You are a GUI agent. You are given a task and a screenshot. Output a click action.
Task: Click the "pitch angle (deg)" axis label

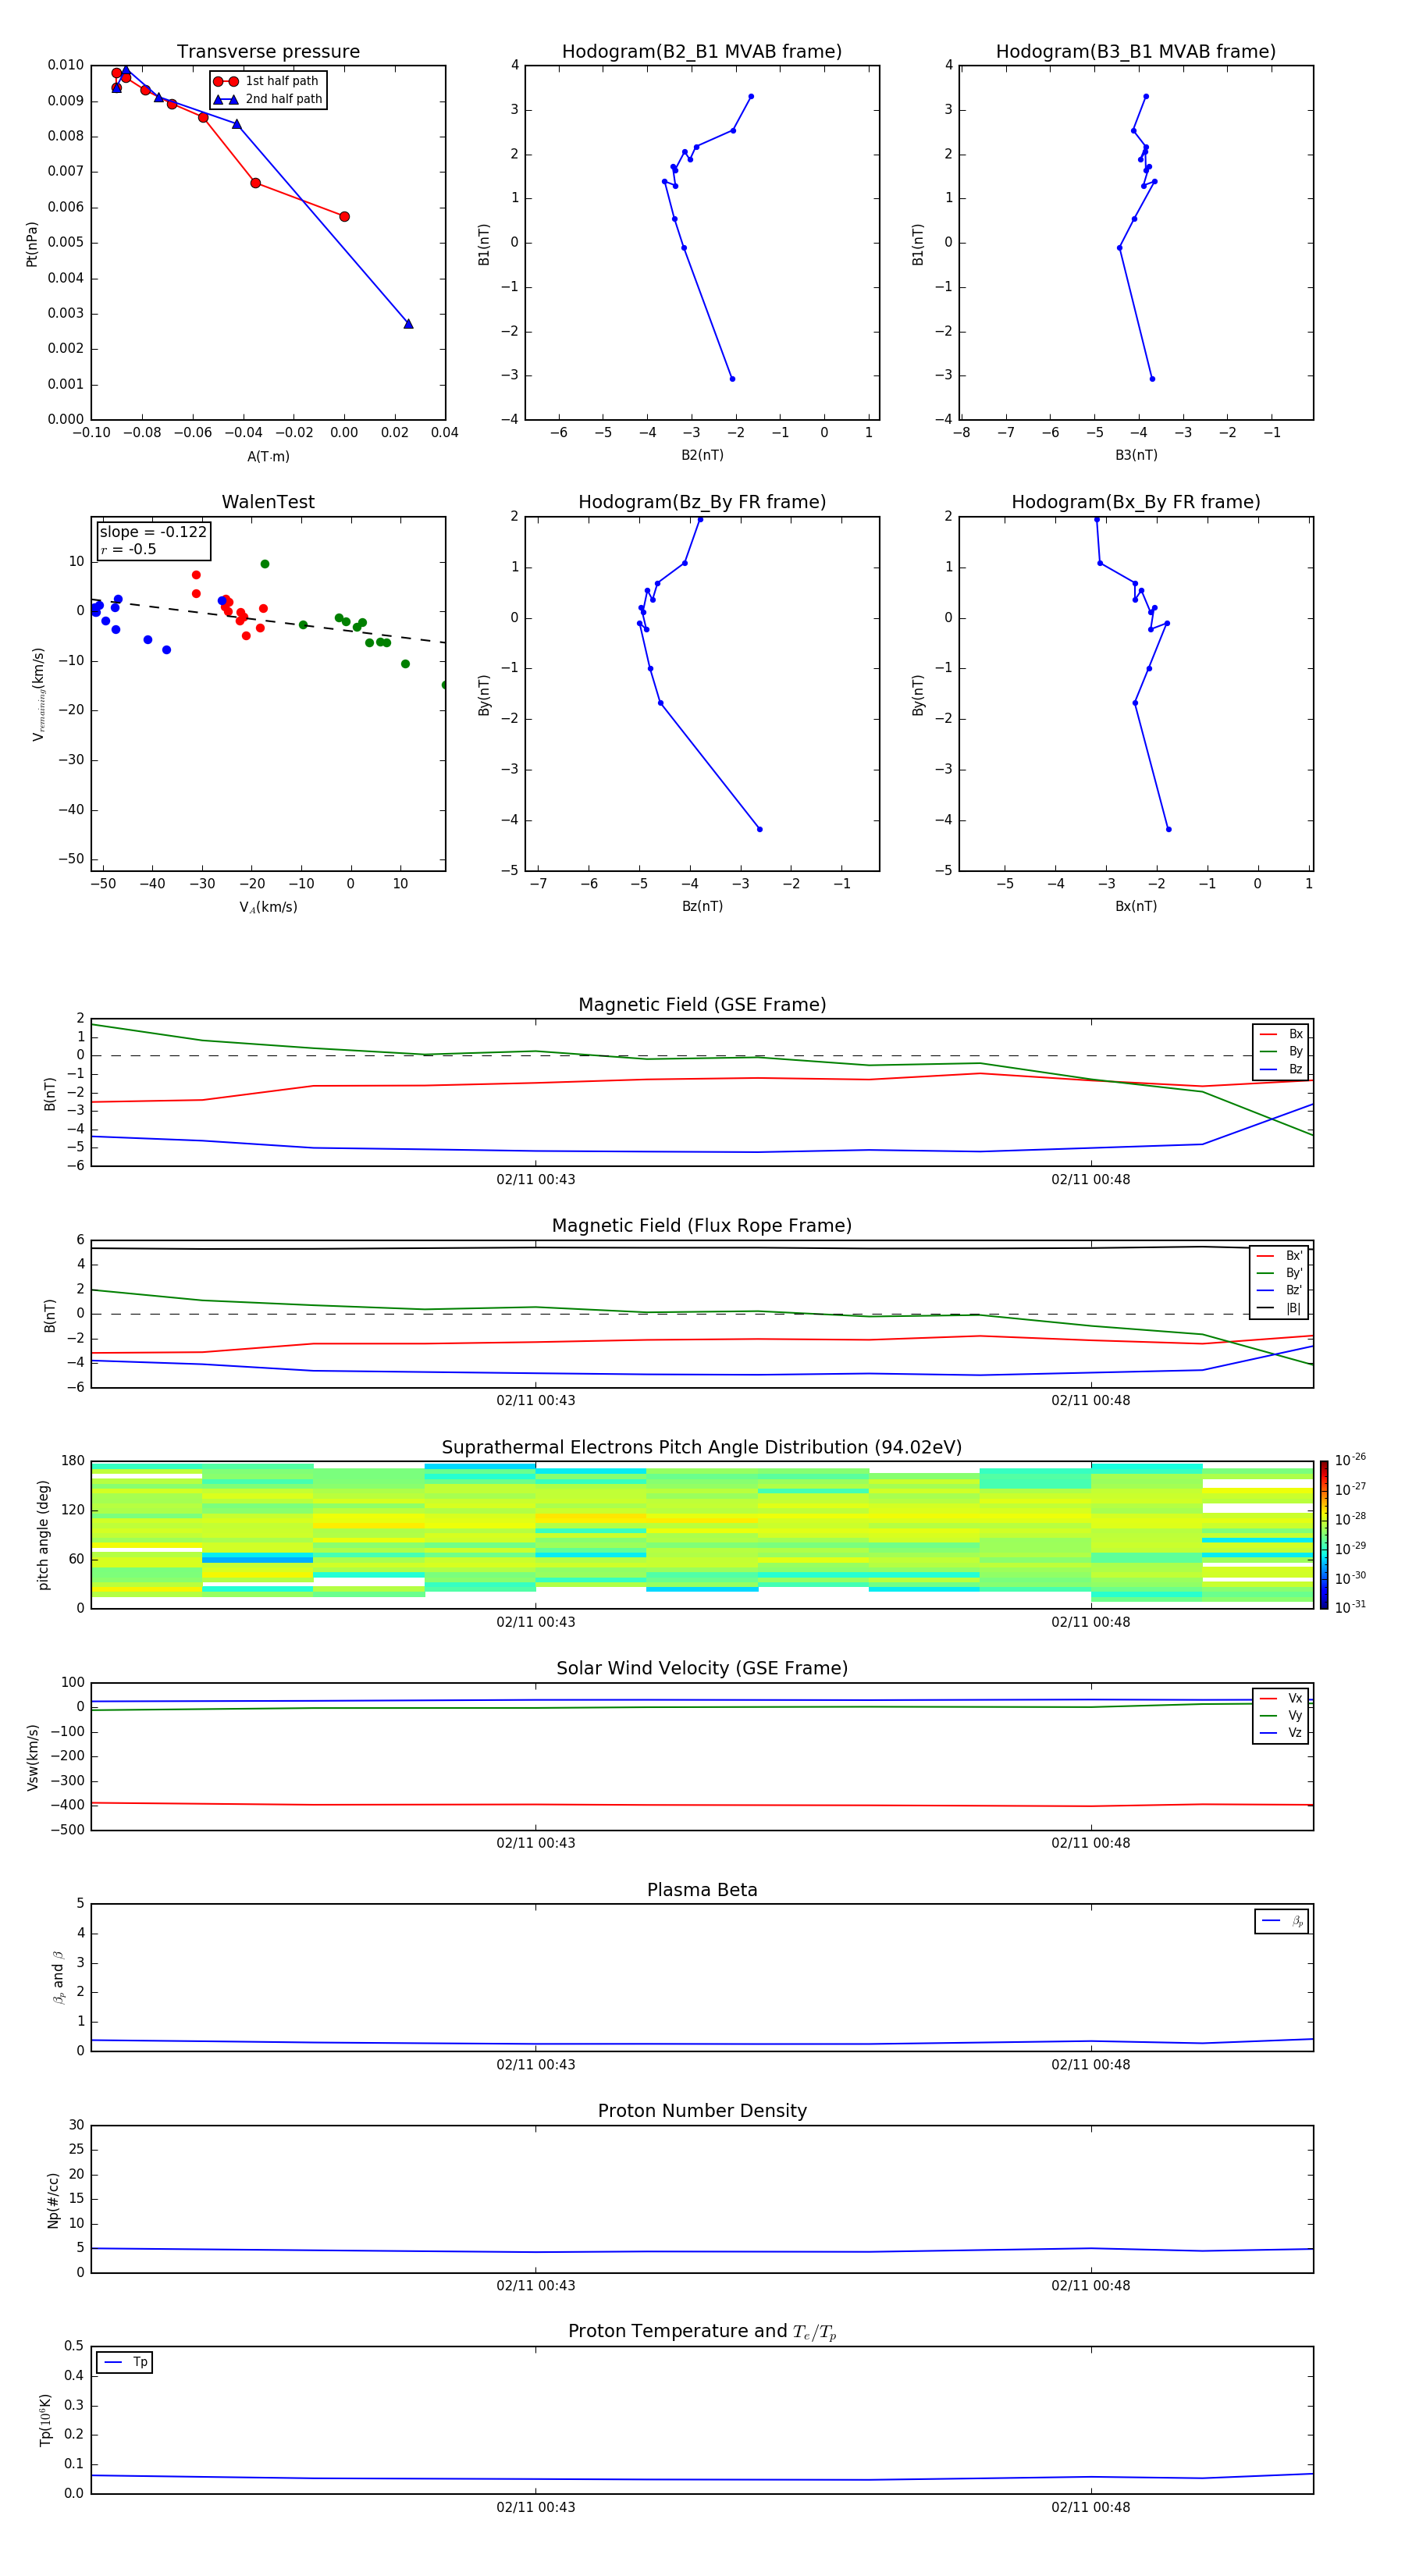[43, 1535]
